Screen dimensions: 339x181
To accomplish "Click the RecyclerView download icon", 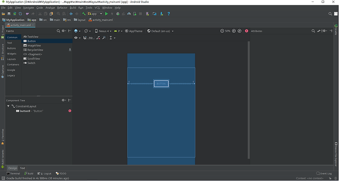I will tap(70, 50).
